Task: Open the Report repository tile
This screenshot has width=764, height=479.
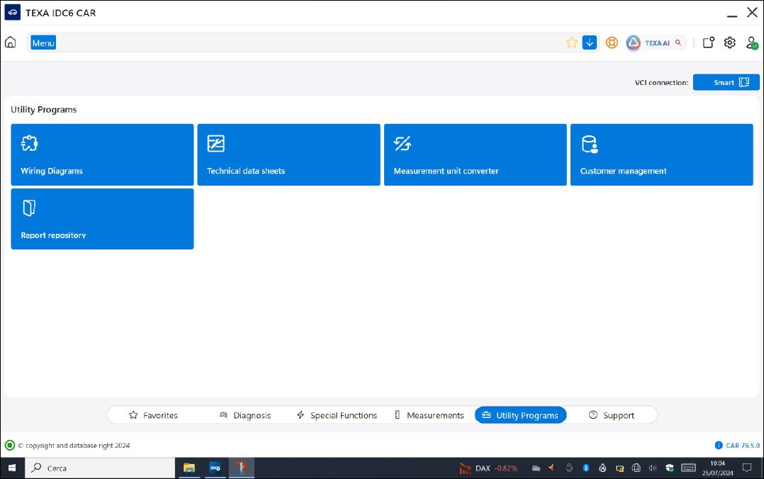Action: tap(102, 218)
